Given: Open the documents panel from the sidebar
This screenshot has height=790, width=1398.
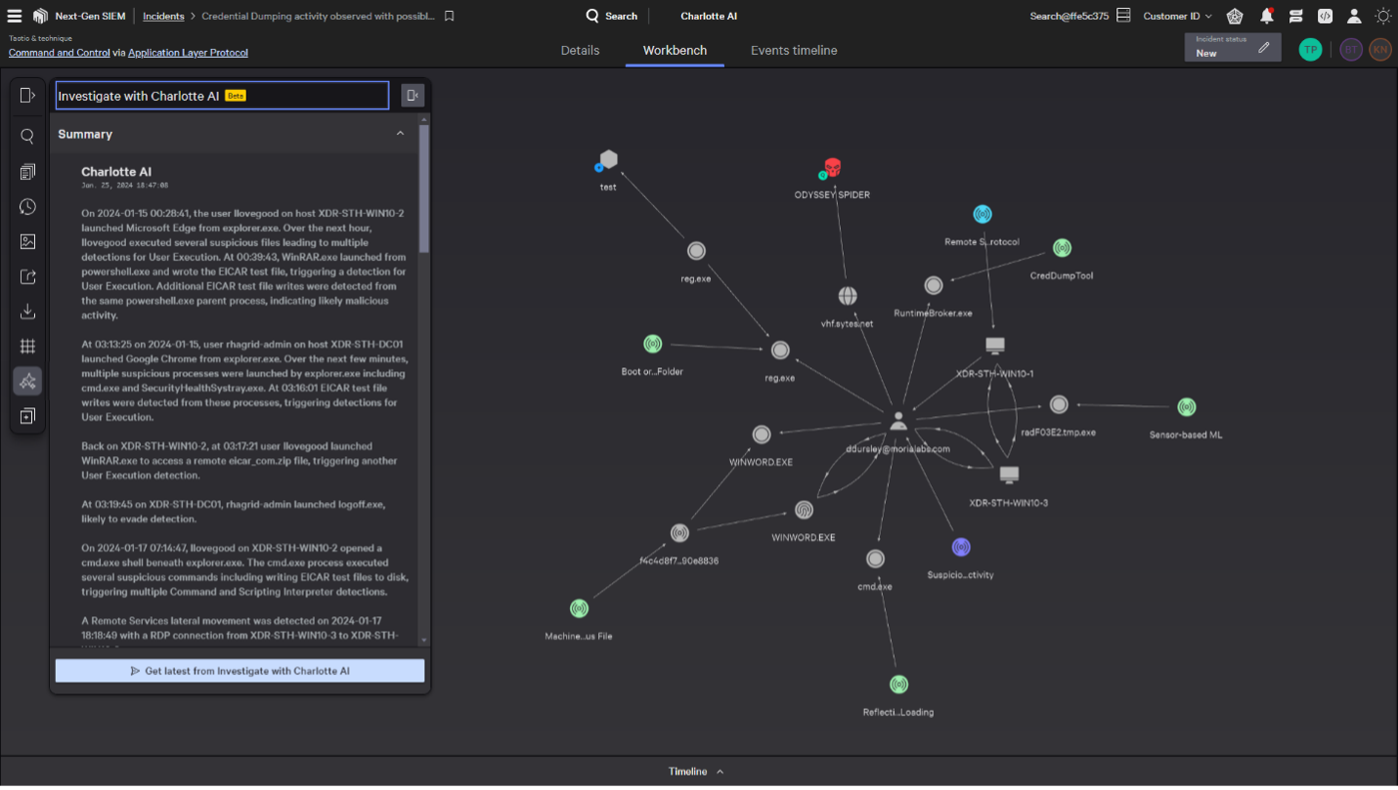Looking at the screenshot, I should click(x=27, y=171).
